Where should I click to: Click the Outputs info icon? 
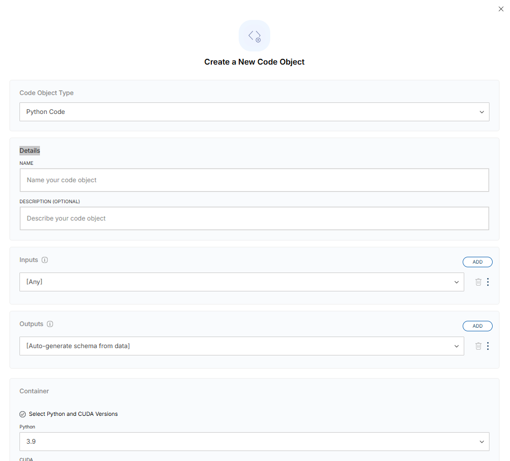50,324
